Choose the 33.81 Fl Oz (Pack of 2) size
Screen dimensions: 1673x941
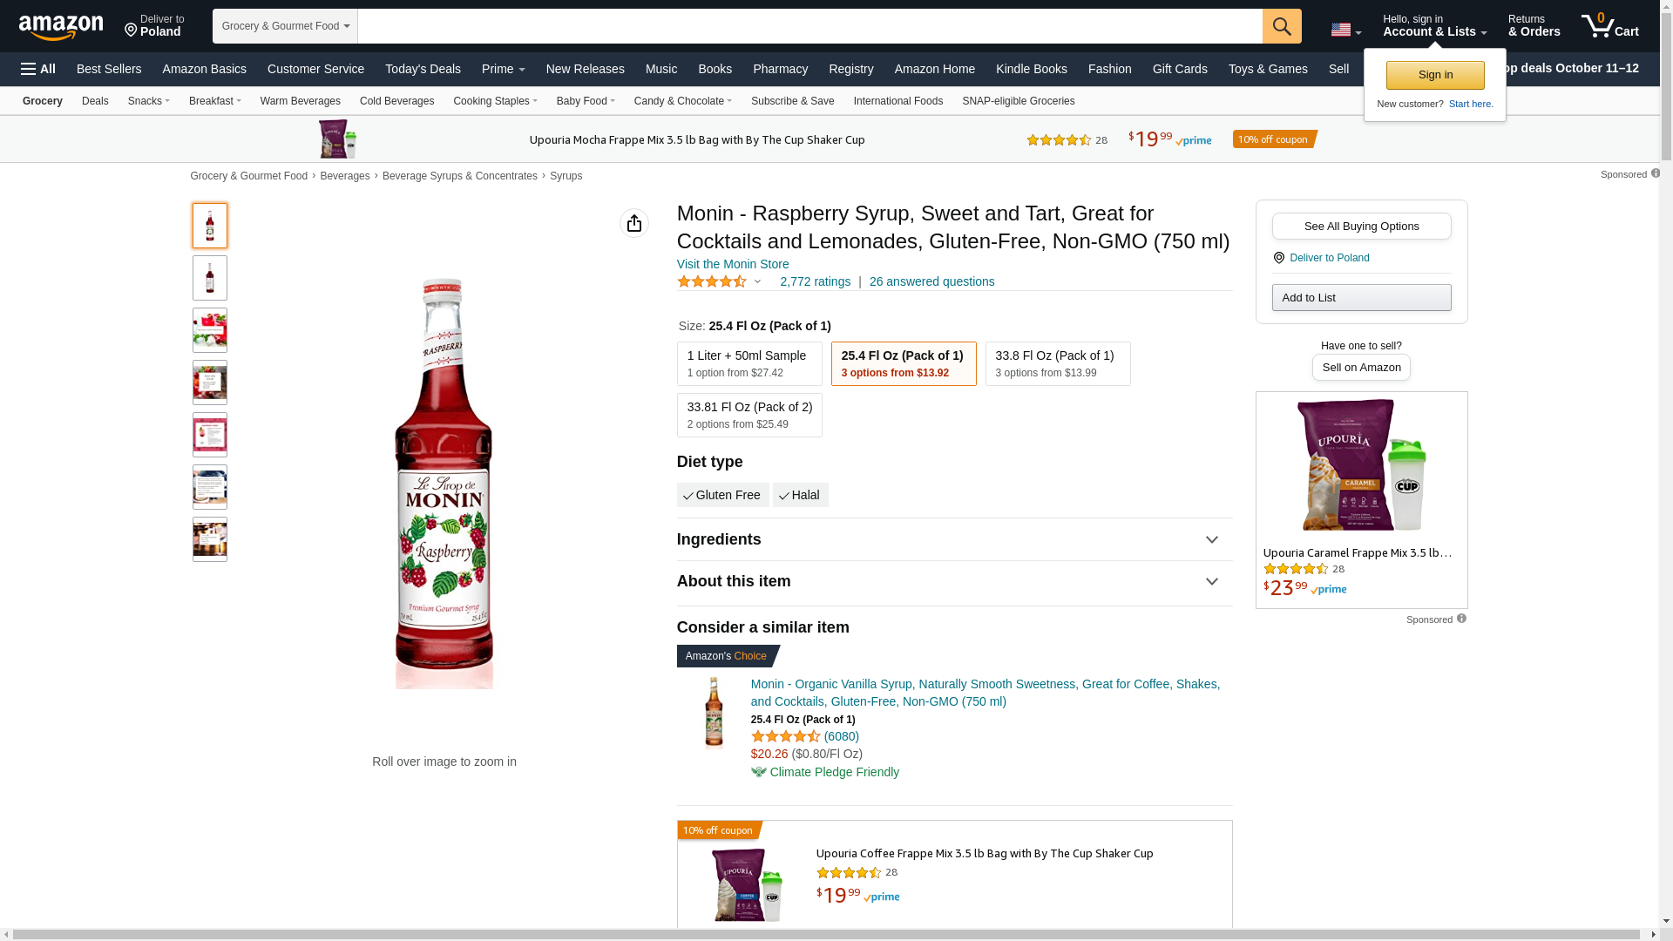coord(748,415)
